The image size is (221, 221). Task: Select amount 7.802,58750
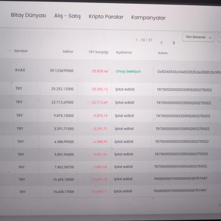pyautogui.click(x=64, y=167)
